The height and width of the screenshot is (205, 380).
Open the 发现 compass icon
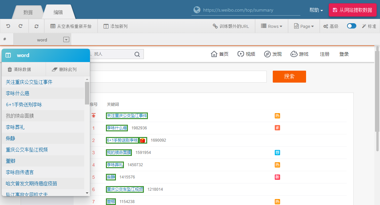pyautogui.click(x=267, y=54)
